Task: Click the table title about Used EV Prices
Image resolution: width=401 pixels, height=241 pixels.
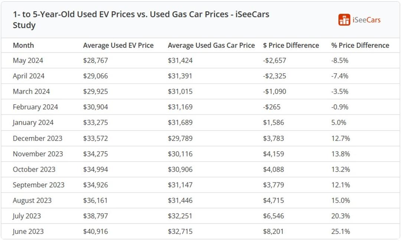Action: [x=141, y=20]
